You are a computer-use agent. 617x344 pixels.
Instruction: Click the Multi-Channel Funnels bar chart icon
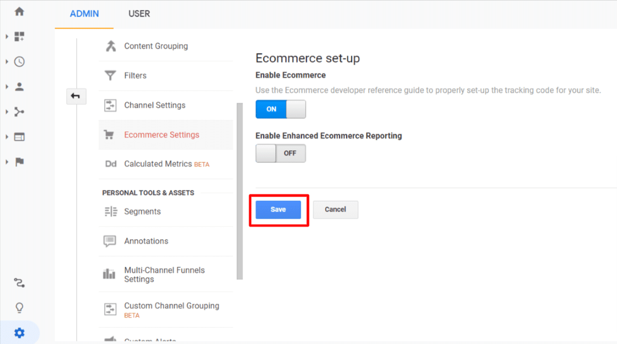[109, 274]
